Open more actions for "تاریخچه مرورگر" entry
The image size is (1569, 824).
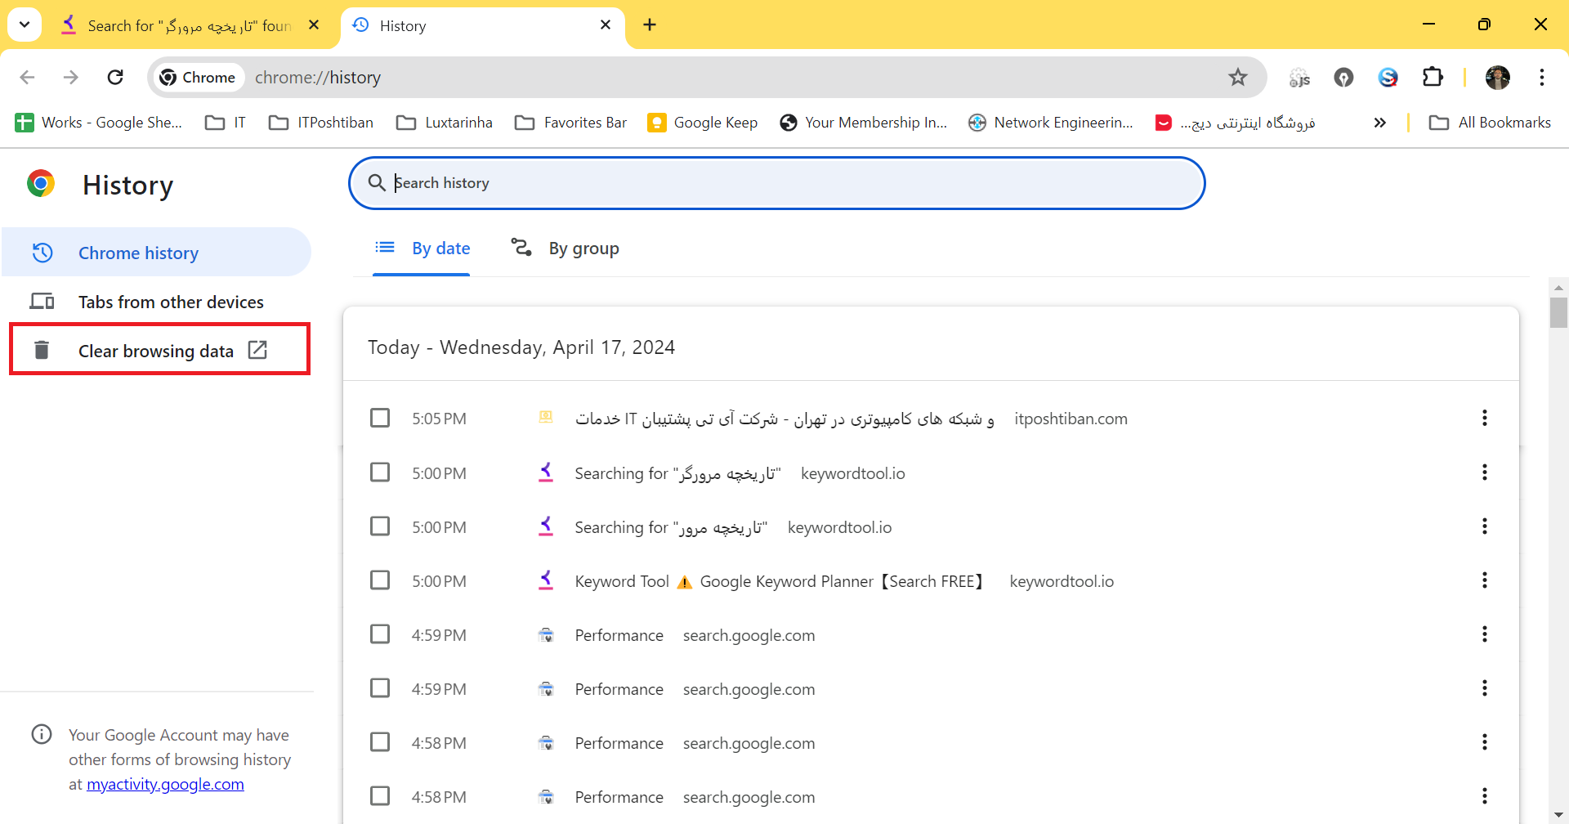pos(1485,472)
